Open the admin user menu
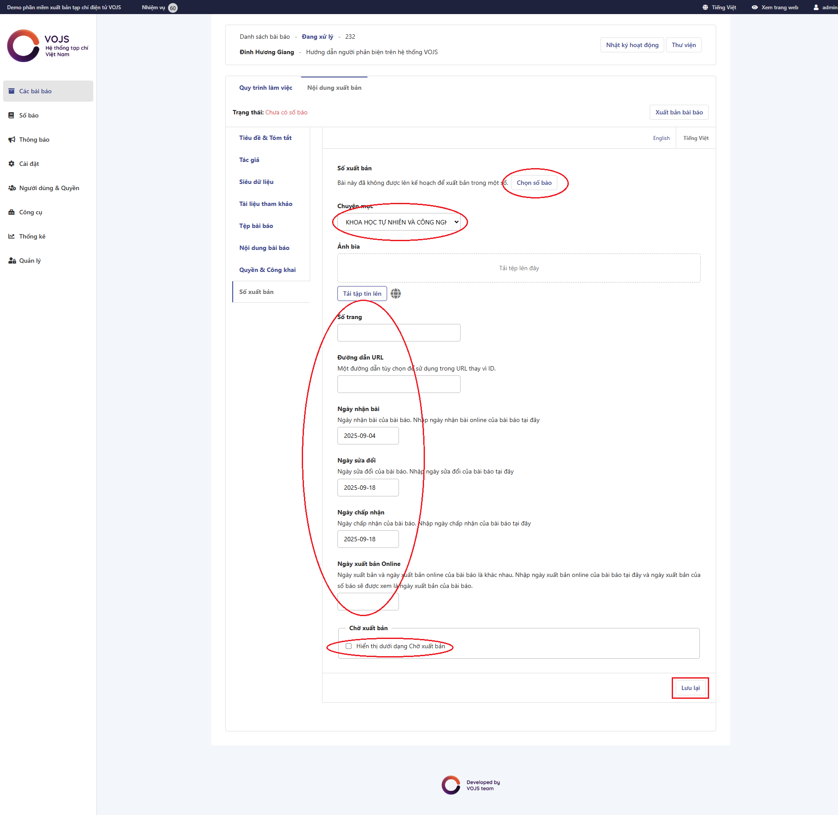 tap(825, 7)
